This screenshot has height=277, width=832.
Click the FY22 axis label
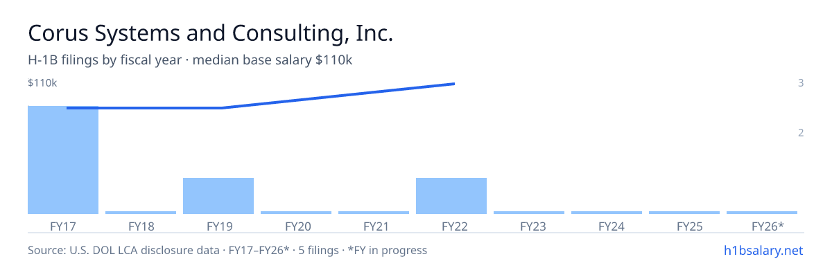[451, 226]
